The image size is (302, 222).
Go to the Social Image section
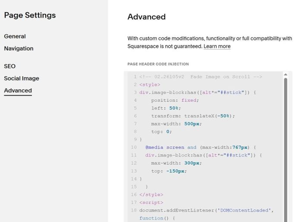(22, 78)
